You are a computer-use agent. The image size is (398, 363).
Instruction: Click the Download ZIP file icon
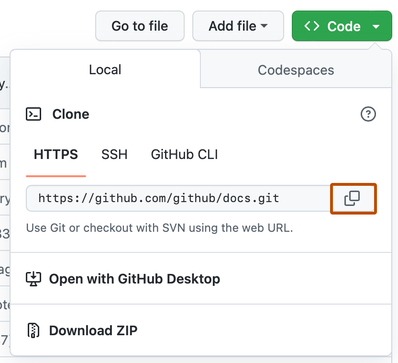33,330
